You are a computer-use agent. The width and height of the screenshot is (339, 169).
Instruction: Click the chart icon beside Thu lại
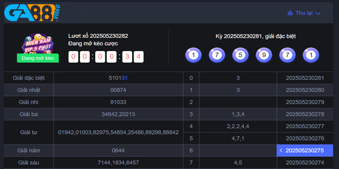290,13
